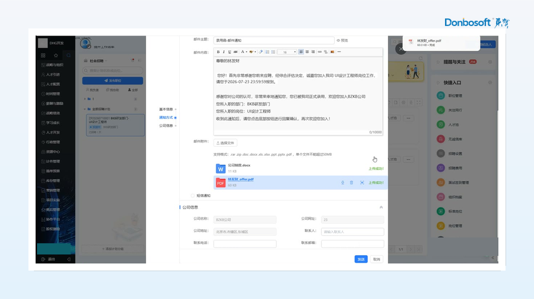Open the 社会招聘 dropdown
534x299 pixels.
(x=98, y=61)
